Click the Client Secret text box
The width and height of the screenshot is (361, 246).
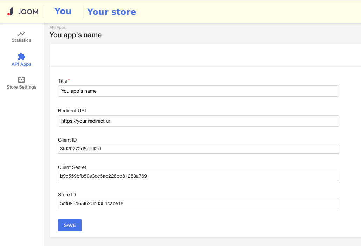pos(198,176)
